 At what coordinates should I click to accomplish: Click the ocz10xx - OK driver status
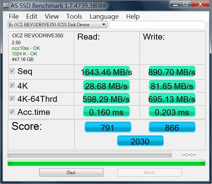26,48
